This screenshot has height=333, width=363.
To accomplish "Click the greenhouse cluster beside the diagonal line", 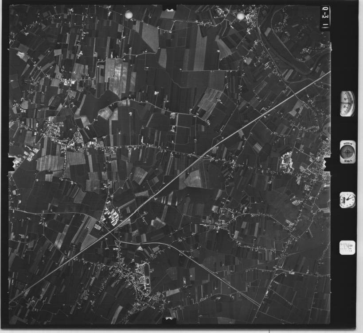I will [111, 217].
